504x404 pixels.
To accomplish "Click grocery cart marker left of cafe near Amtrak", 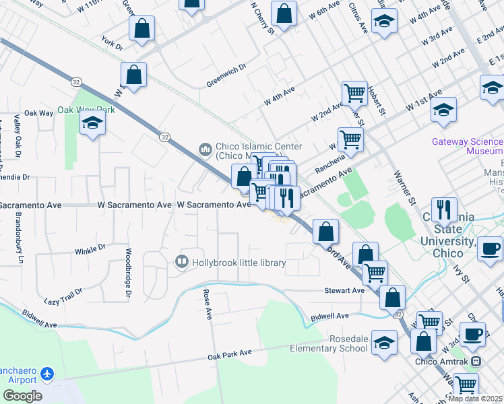I will (x=429, y=322).
